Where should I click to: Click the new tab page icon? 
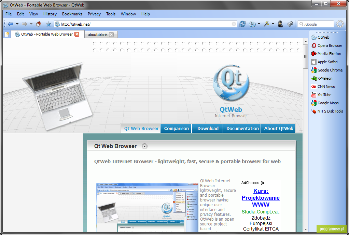point(7,34)
